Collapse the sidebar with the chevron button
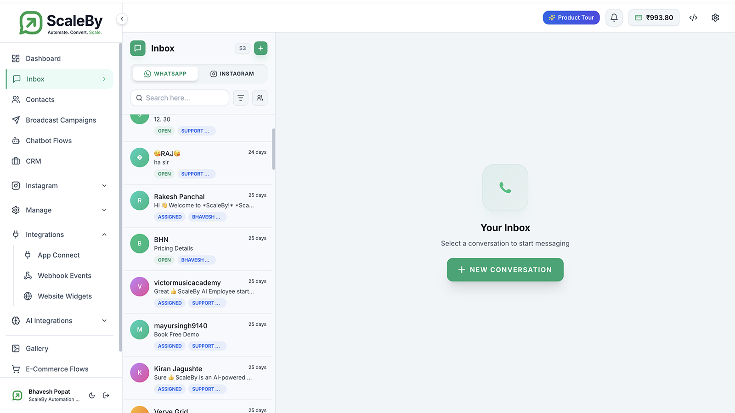The image size is (735, 413). [x=122, y=19]
